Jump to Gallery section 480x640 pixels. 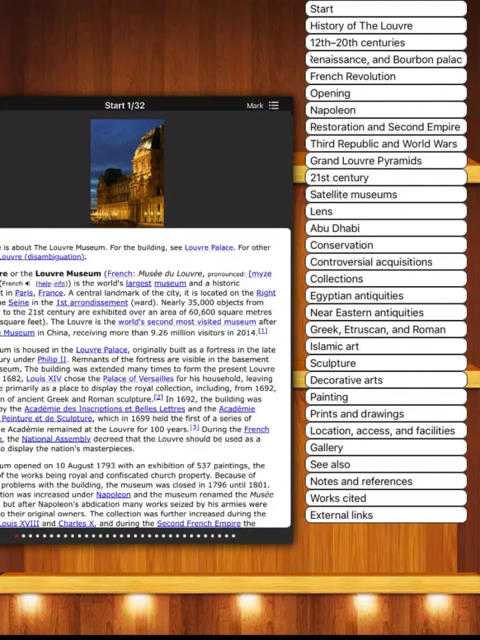(x=386, y=447)
